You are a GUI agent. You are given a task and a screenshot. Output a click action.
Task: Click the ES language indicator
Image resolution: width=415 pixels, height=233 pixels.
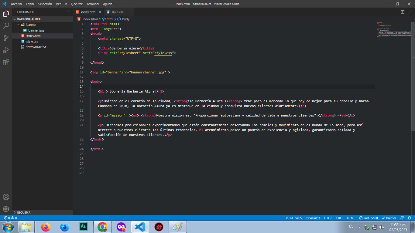coord(351,226)
